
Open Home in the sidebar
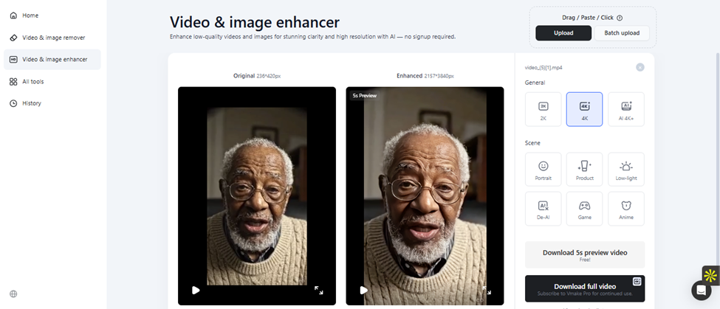(30, 15)
